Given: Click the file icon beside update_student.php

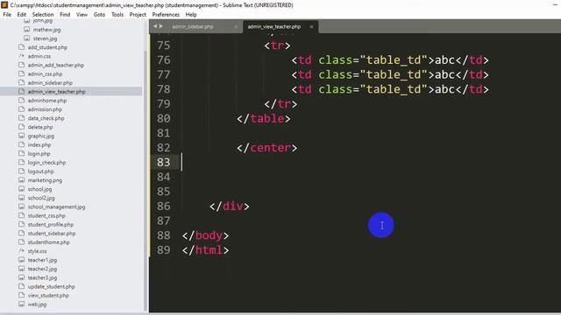Looking at the screenshot, I should pos(21,286).
